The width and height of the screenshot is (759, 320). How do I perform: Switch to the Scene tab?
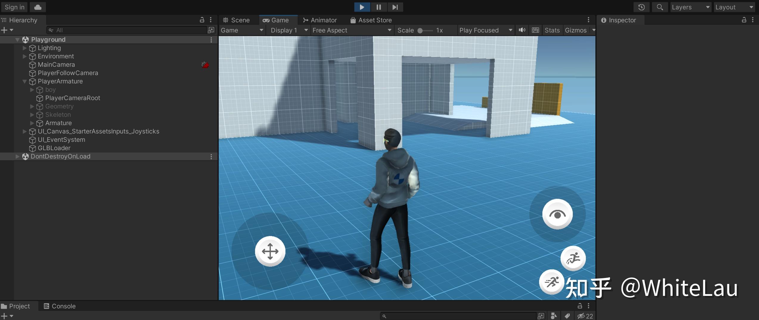pos(237,20)
